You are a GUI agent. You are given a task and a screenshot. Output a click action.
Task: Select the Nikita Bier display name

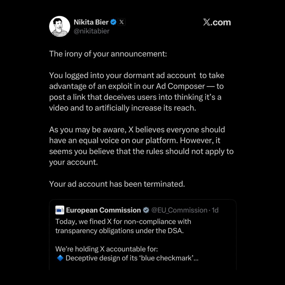91,22
